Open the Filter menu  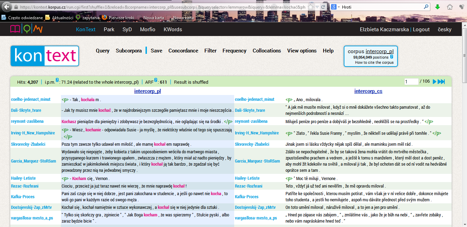(x=211, y=51)
